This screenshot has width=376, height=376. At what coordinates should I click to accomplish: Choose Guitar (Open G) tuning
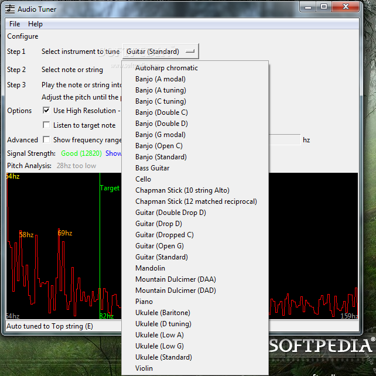click(x=195, y=246)
